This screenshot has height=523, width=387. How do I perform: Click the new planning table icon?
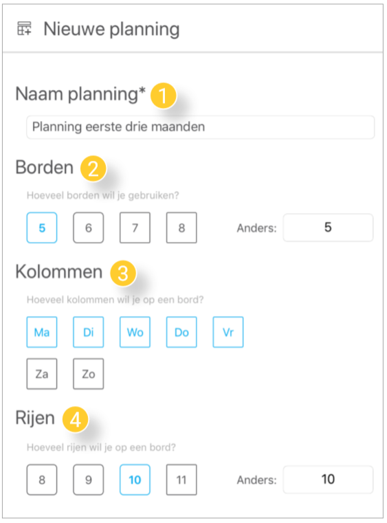tap(24, 29)
